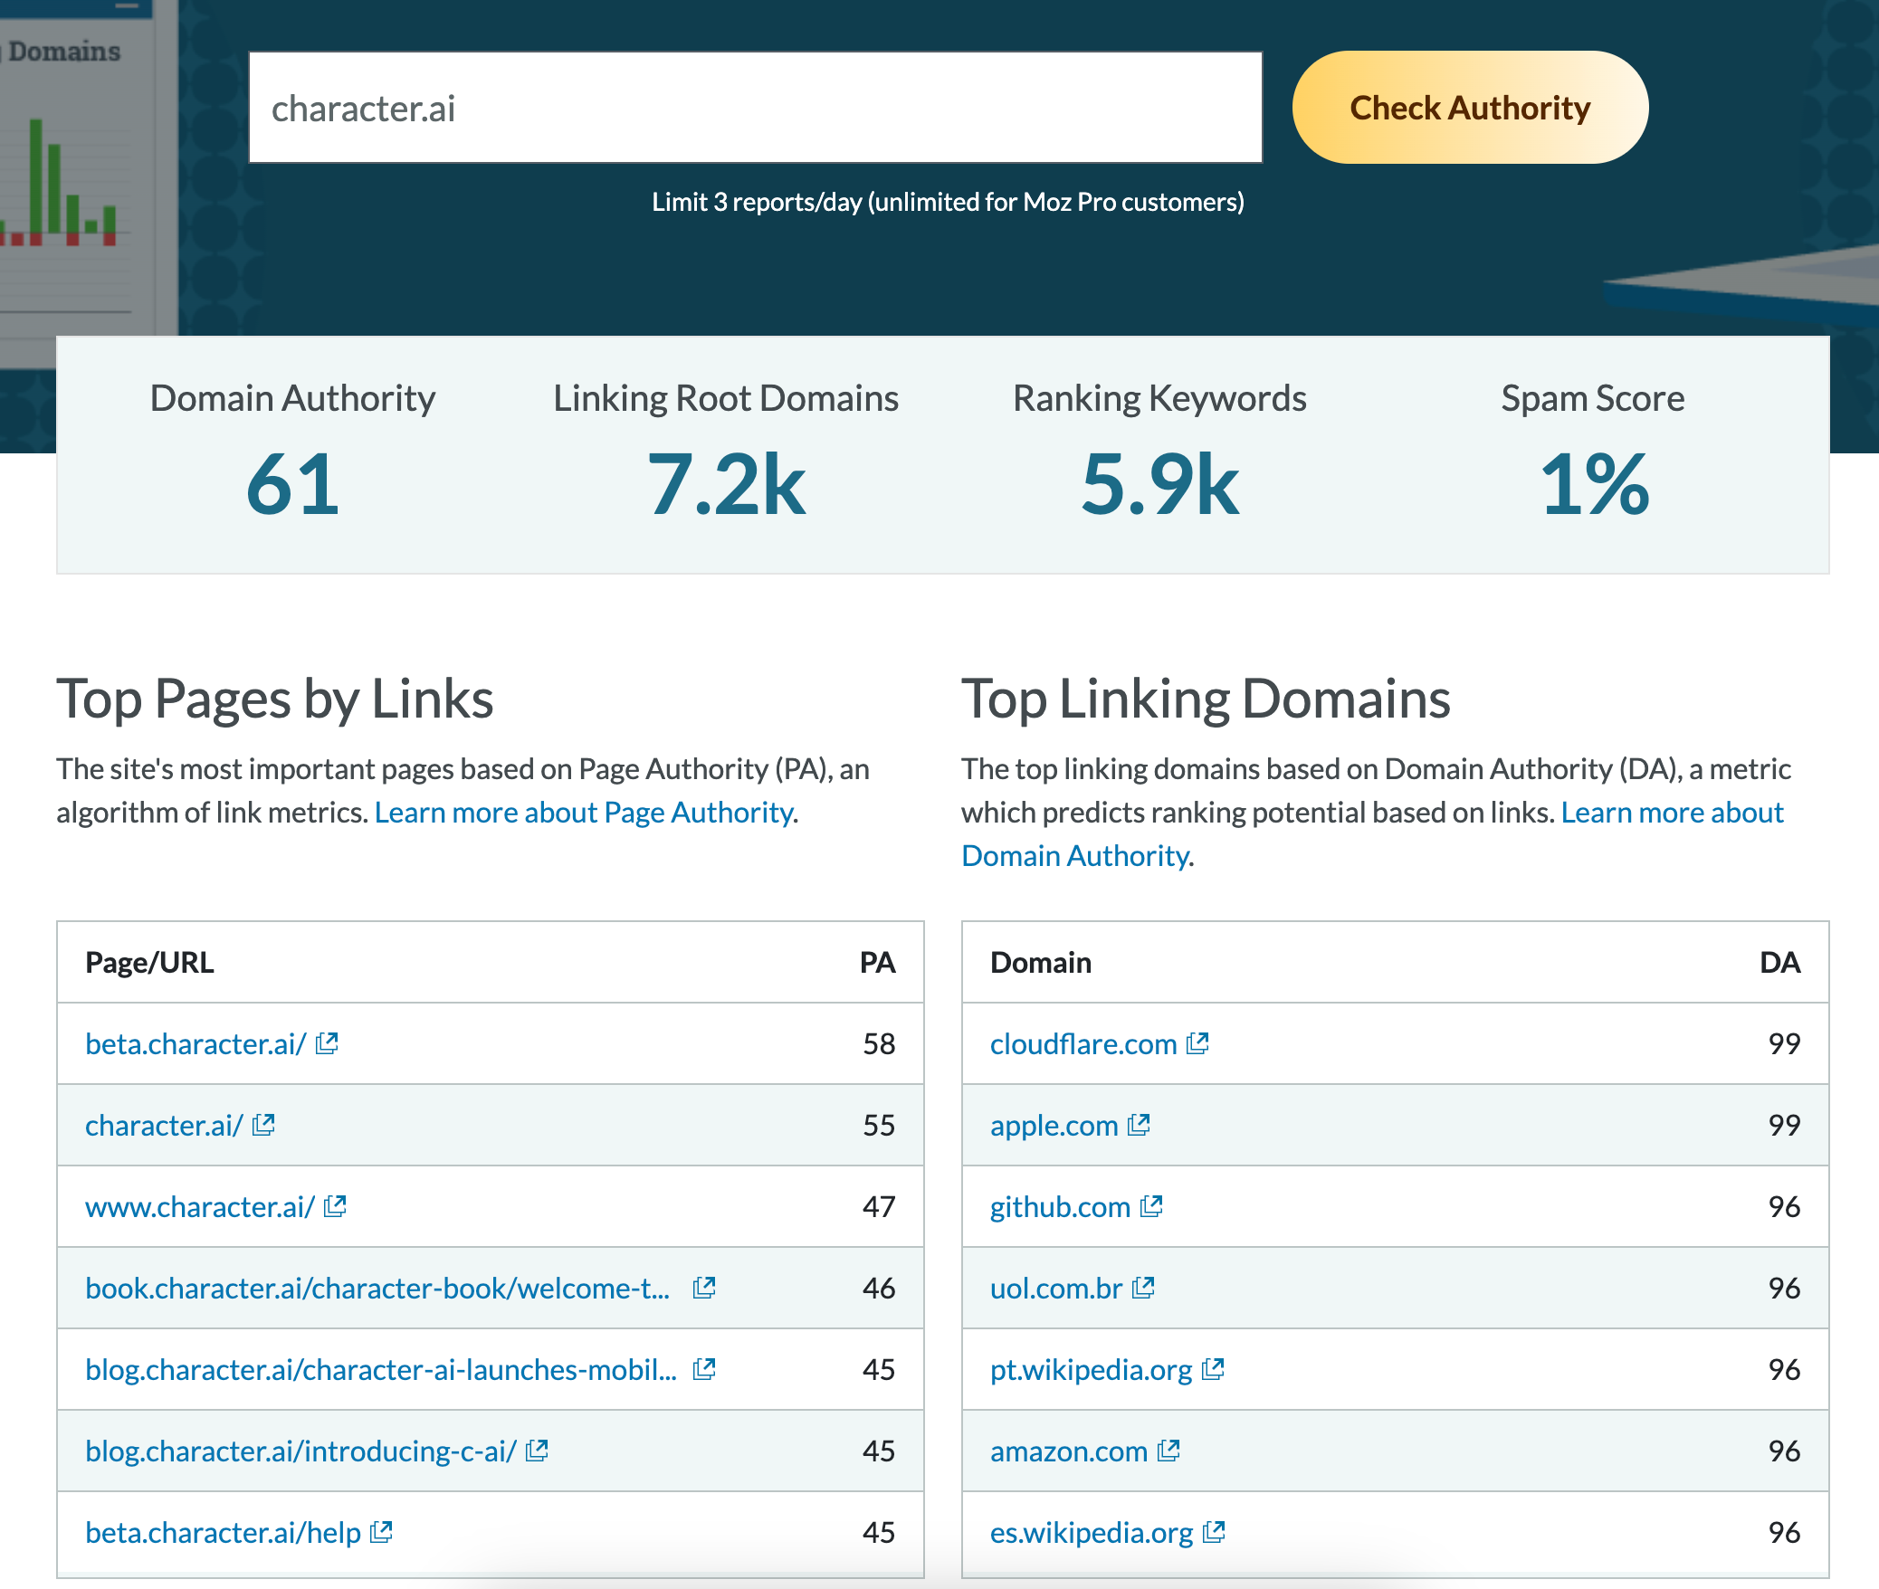
Task: Click PA value 47 for www.character.ai/
Action: tap(879, 1207)
